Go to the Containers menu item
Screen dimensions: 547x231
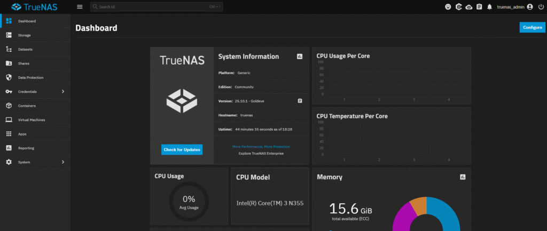coord(36,106)
